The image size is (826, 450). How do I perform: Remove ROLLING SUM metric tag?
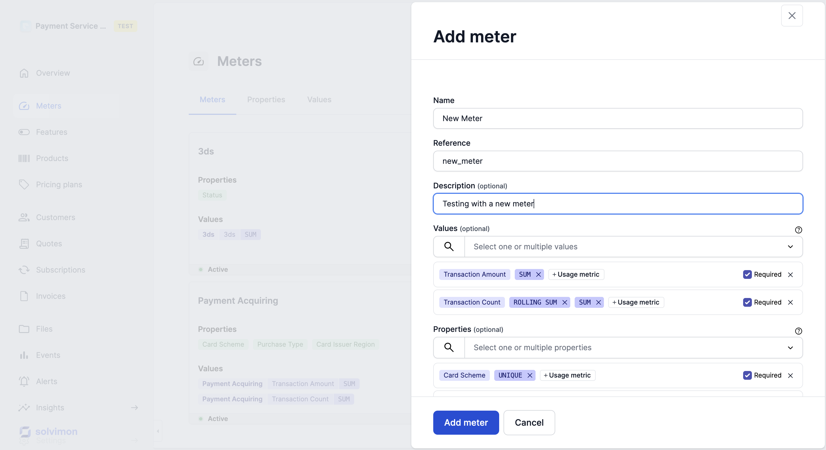click(565, 302)
